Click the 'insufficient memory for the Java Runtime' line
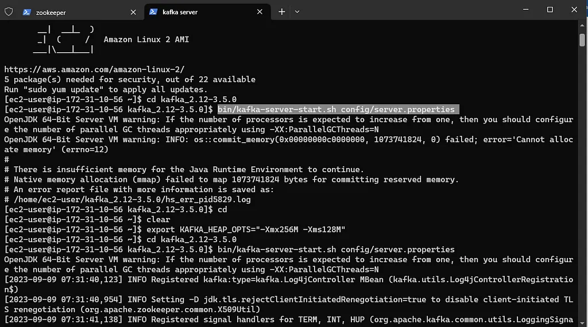 tap(184, 169)
